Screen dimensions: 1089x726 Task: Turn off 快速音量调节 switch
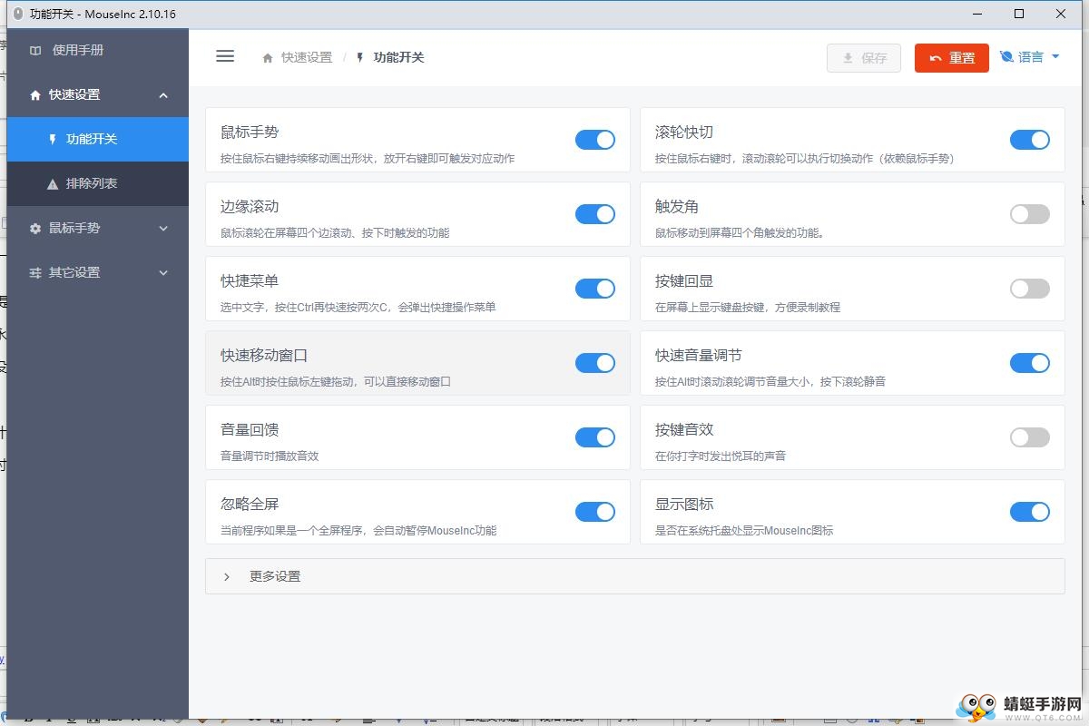coord(1030,363)
